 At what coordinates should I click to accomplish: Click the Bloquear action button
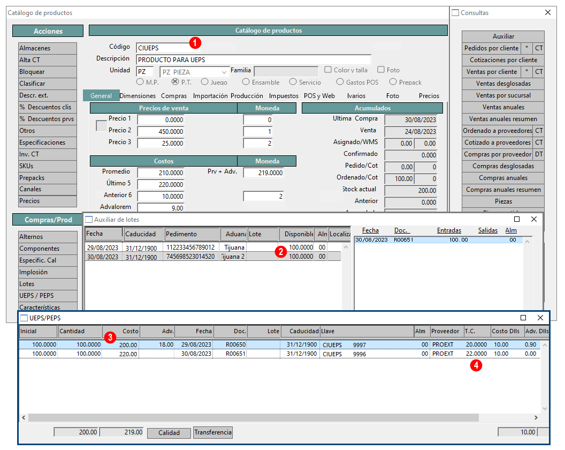[x=48, y=72]
